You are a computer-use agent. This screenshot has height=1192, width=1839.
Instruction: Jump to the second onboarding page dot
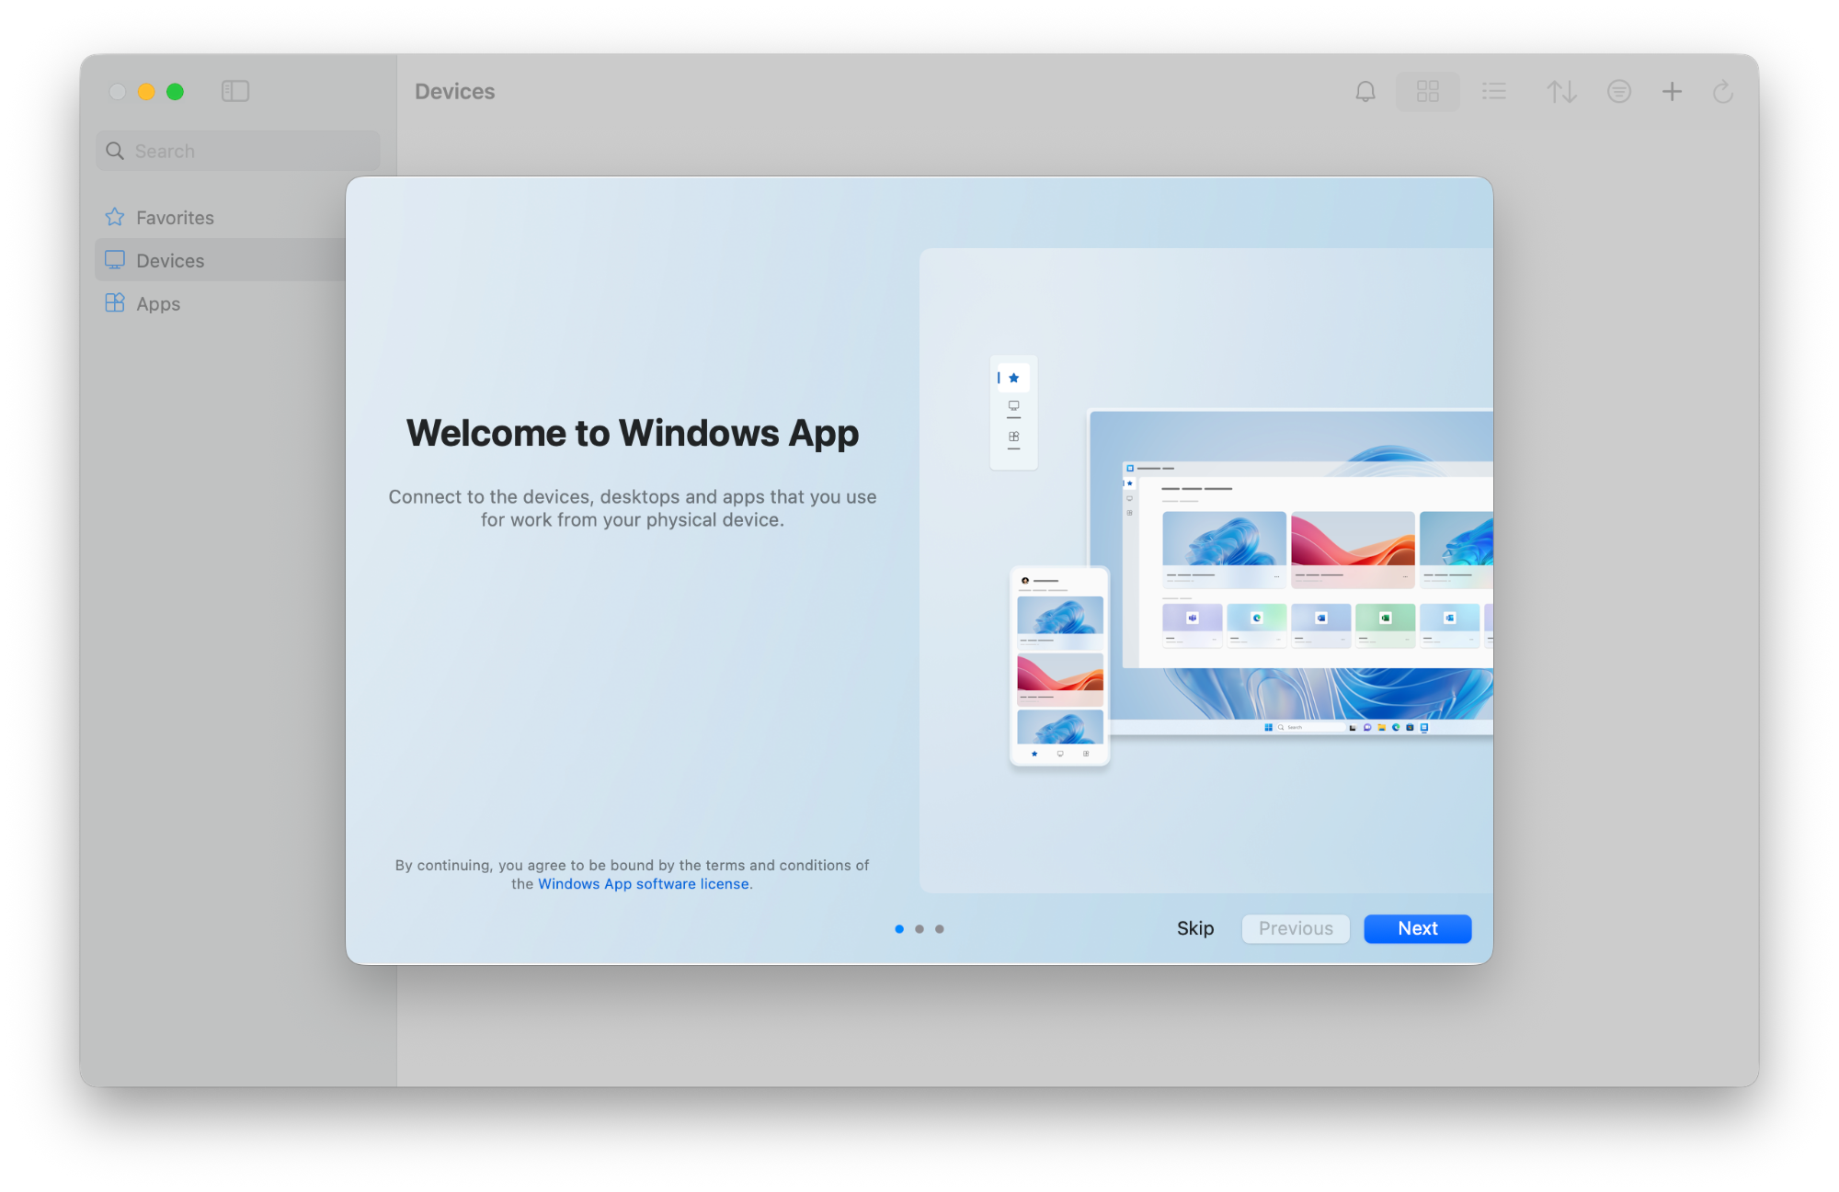[x=919, y=929]
